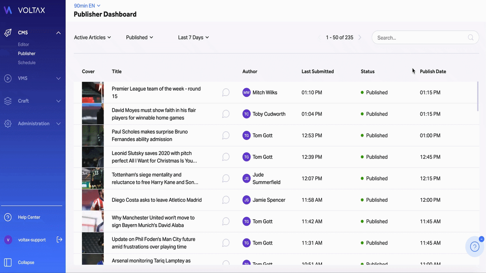Click the 1 - 50 of 235 pagination text

point(339,38)
